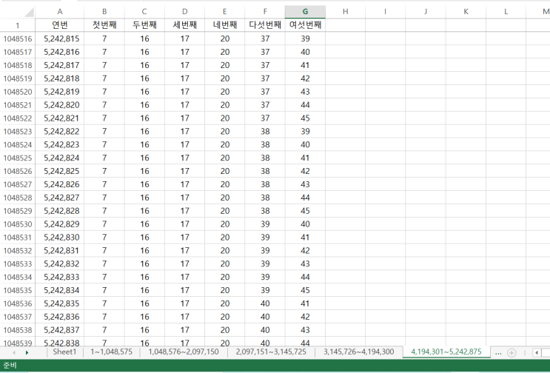Screen dimensions: 550x373
Task: Select column H header
Action: (x=345, y=12)
